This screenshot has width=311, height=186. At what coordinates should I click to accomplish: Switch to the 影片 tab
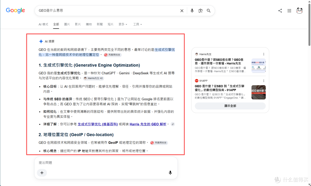pos(78,24)
